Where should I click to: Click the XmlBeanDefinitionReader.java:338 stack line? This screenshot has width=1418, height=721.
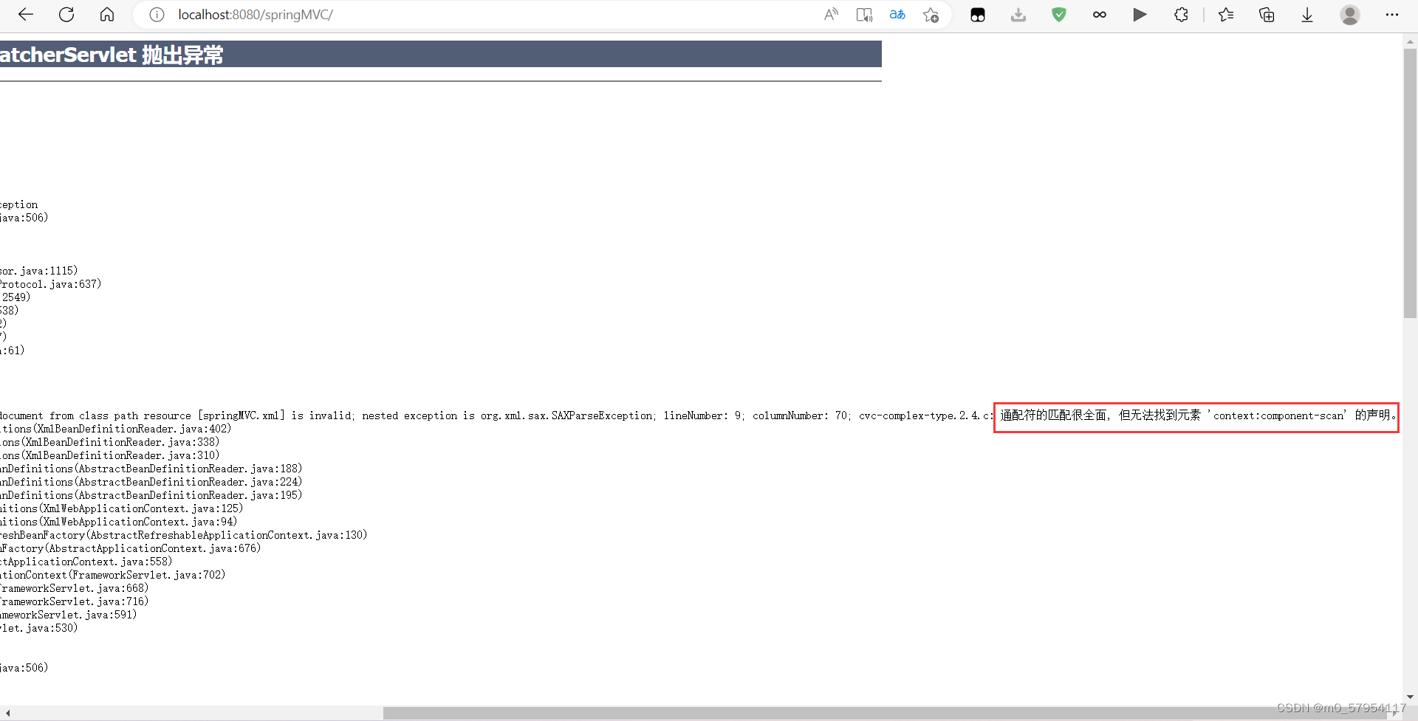(x=110, y=442)
